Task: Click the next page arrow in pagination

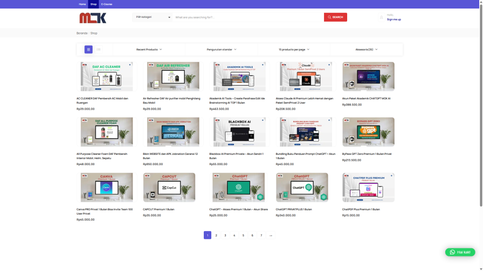Action: tap(271, 235)
